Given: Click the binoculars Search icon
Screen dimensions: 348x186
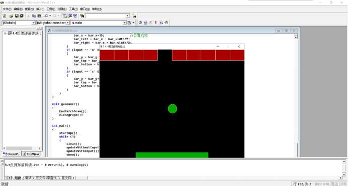Looking at the screenshot, I should pyautogui.click(x=134, y=16).
